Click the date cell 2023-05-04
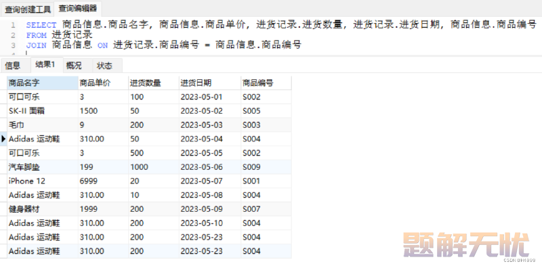542x266 pixels. point(210,139)
